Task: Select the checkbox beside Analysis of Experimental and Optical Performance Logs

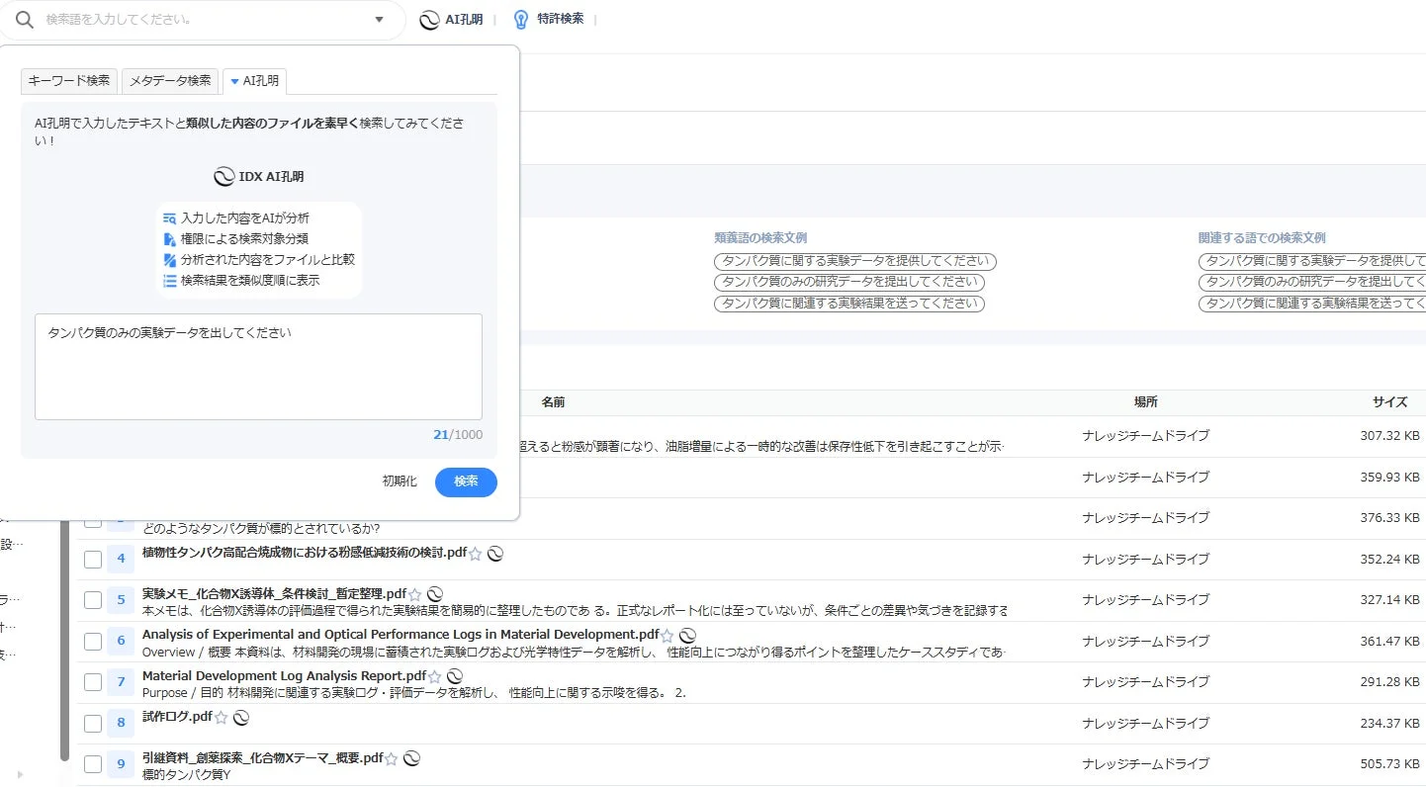Action: [x=92, y=641]
